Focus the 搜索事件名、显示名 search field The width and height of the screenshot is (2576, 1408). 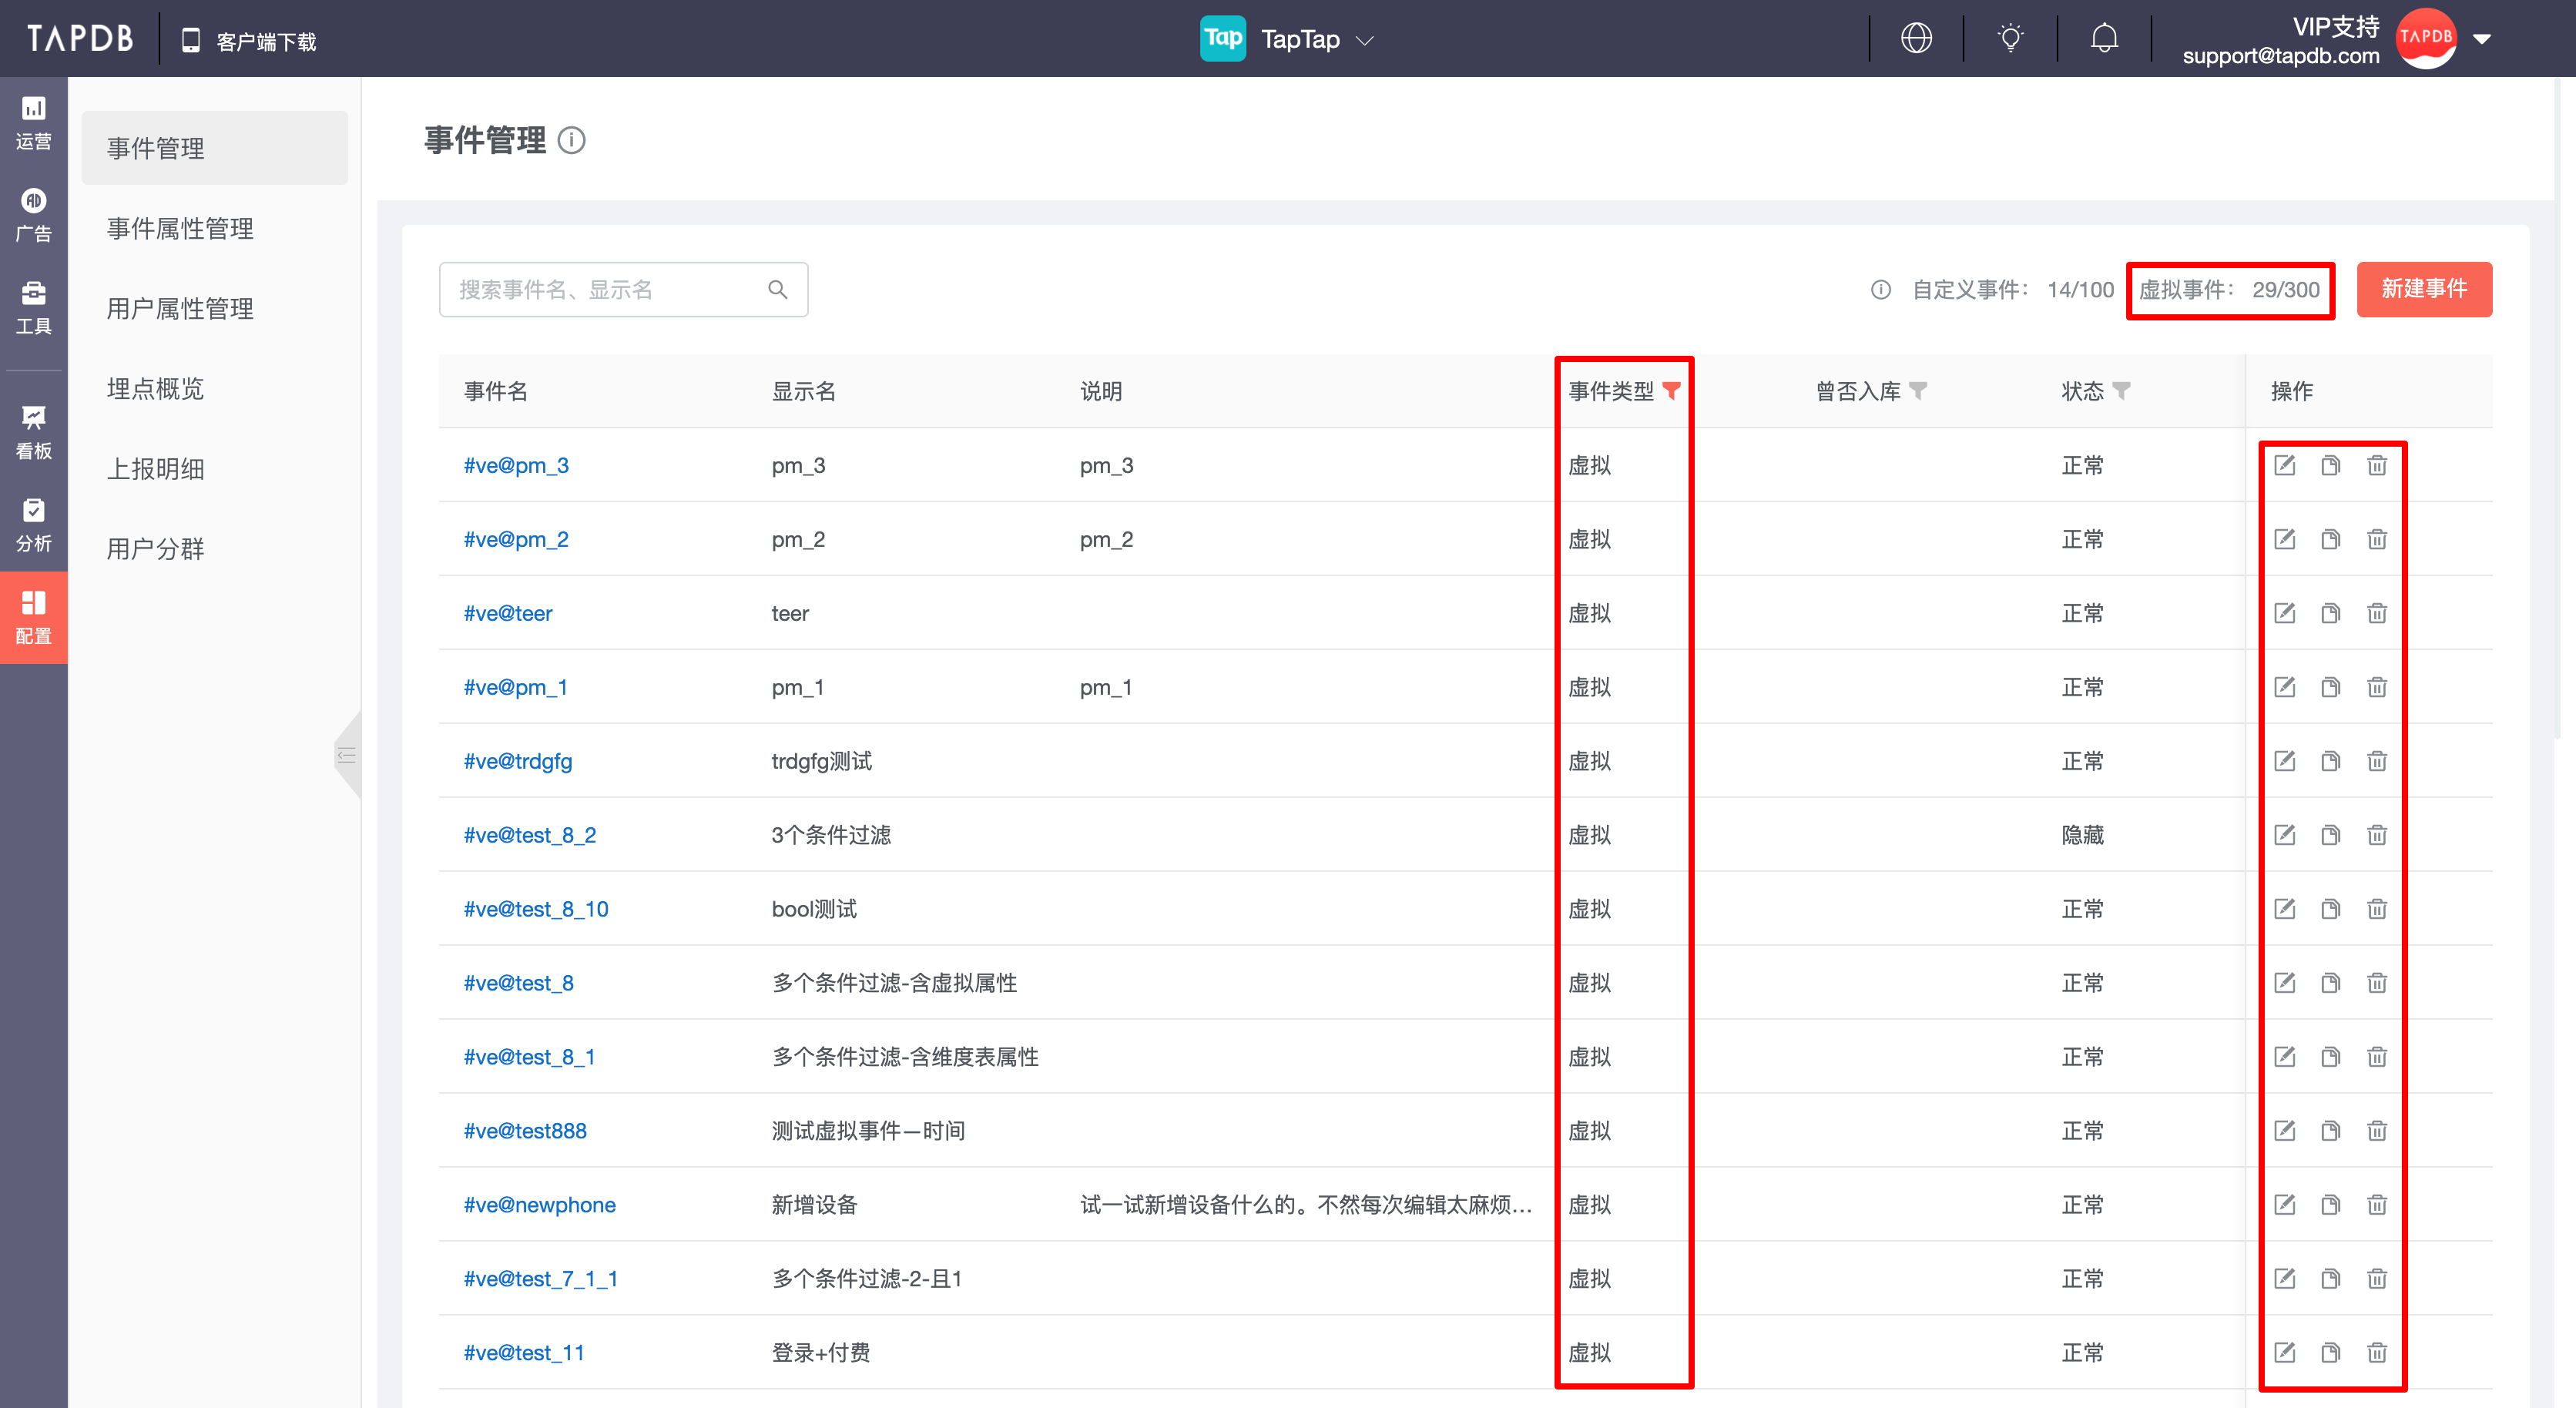click(x=623, y=290)
